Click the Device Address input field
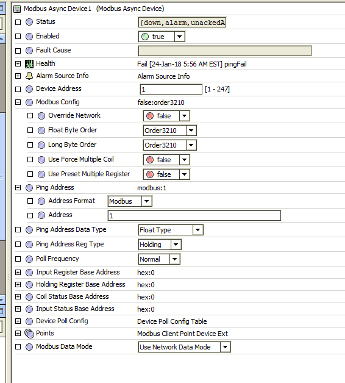This screenshot has width=345, height=383. pos(171,89)
